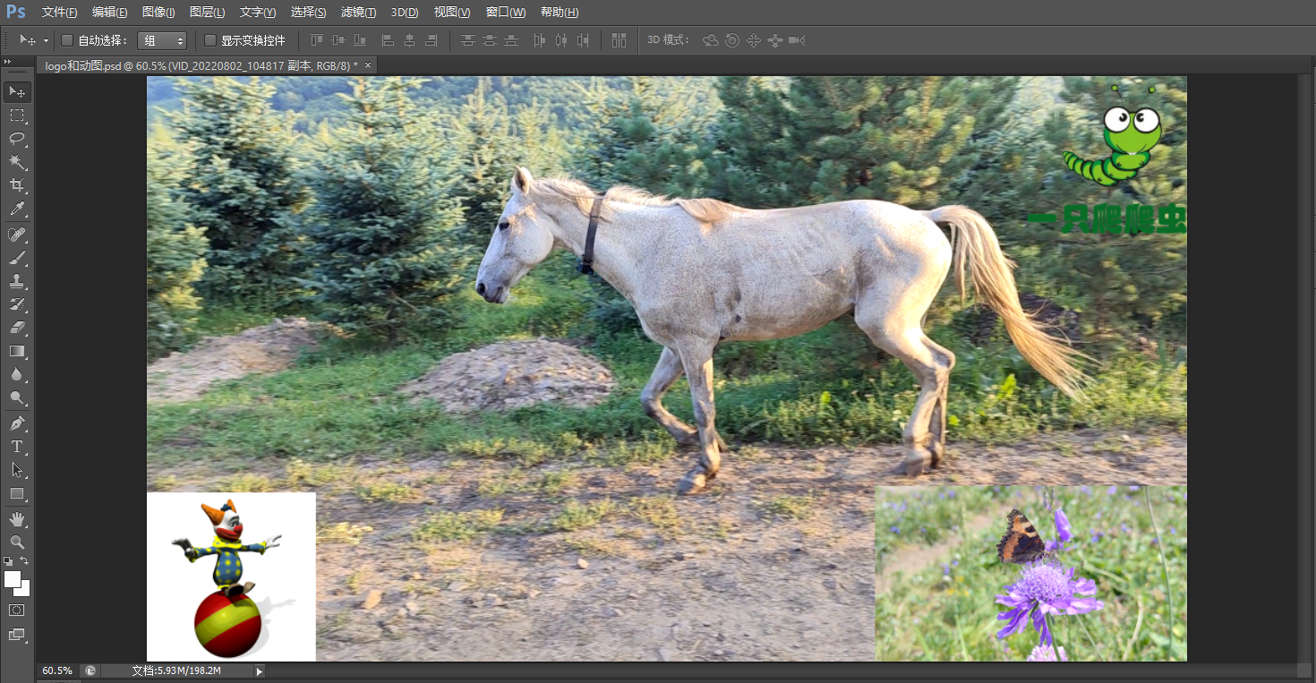Select the Blur tool (droplet icon)
This screenshot has width=1316, height=683.
(x=17, y=374)
